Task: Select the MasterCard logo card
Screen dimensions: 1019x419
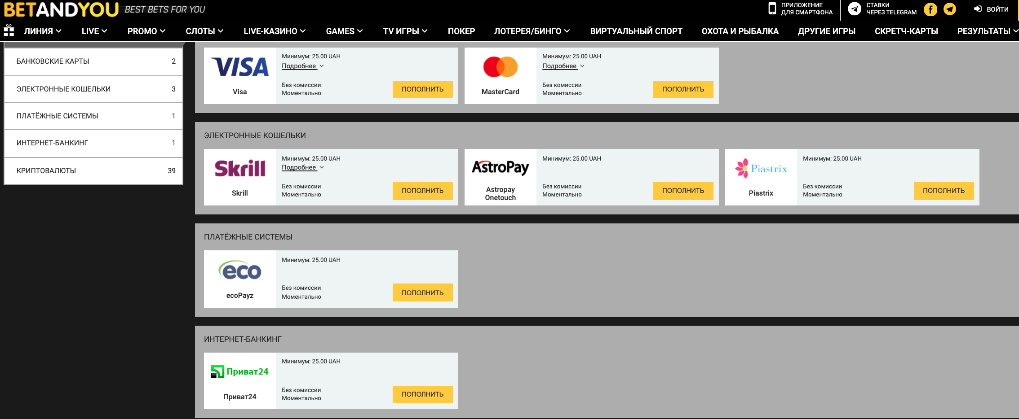Action: [x=501, y=76]
